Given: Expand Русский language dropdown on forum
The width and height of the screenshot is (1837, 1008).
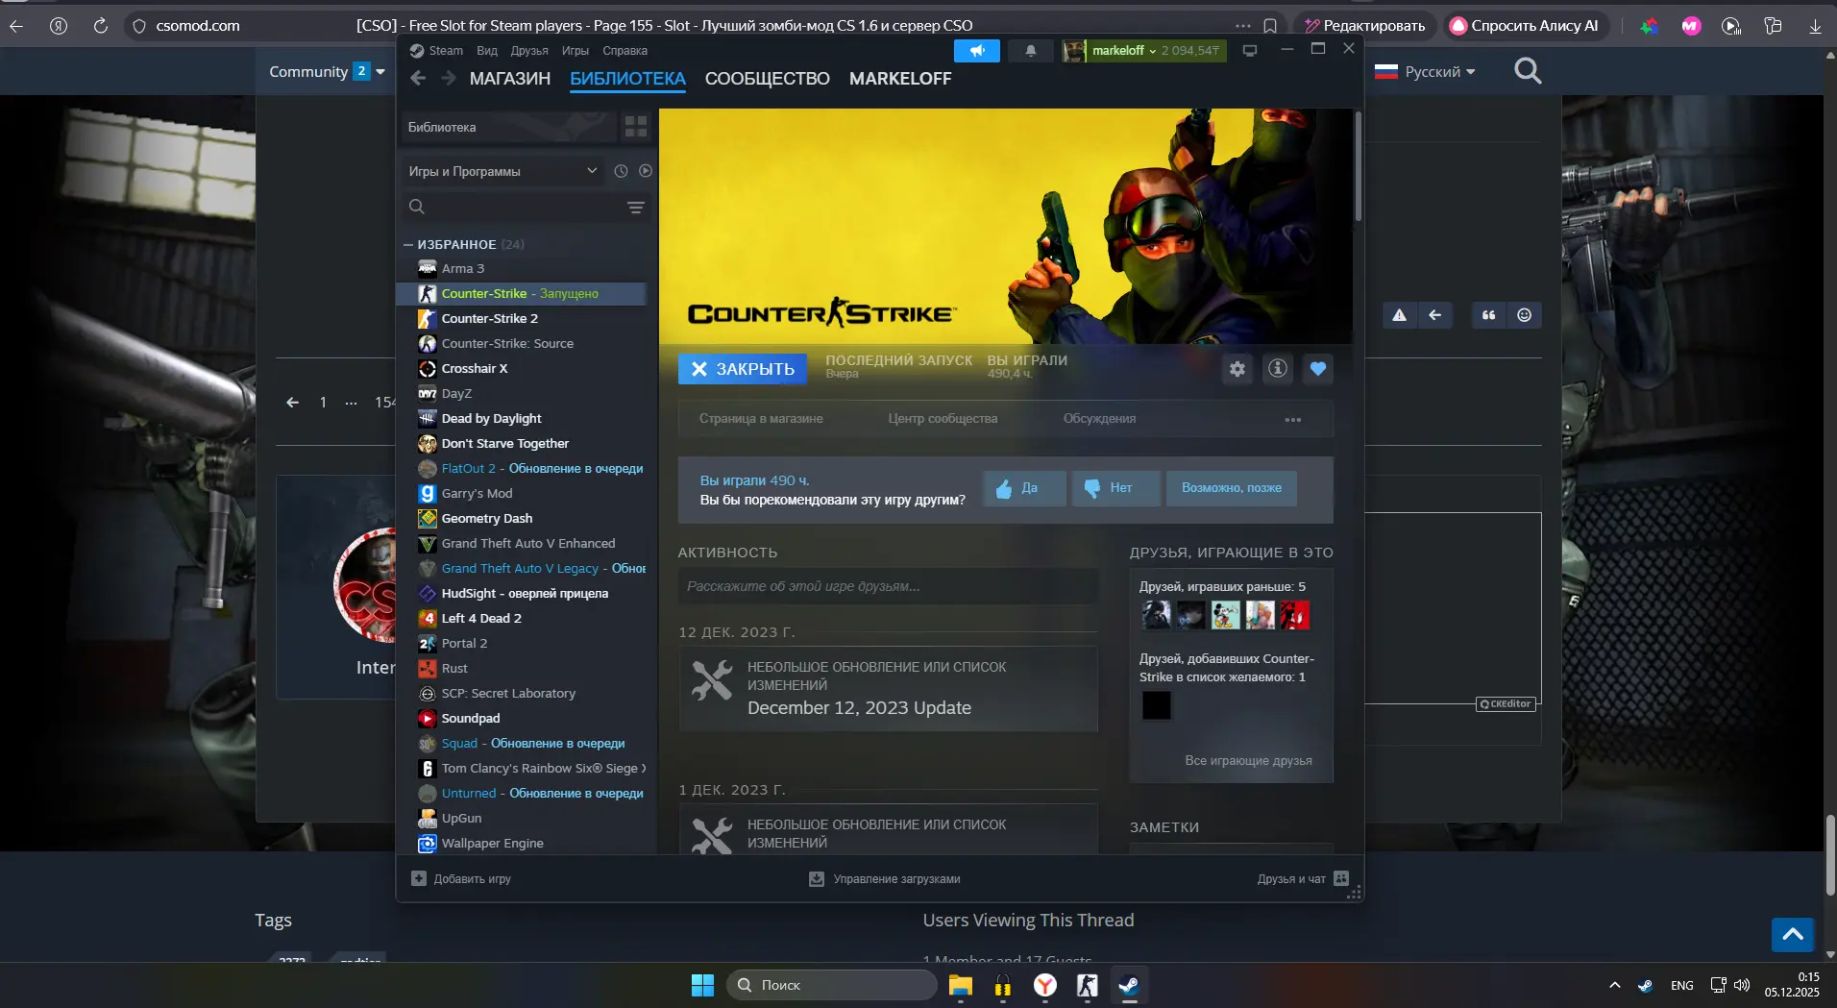Looking at the screenshot, I should pyautogui.click(x=1425, y=72).
